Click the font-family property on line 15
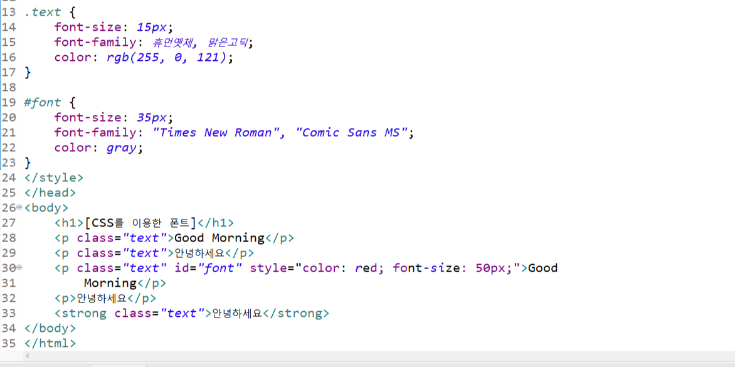735x367 pixels. [95, 42]
